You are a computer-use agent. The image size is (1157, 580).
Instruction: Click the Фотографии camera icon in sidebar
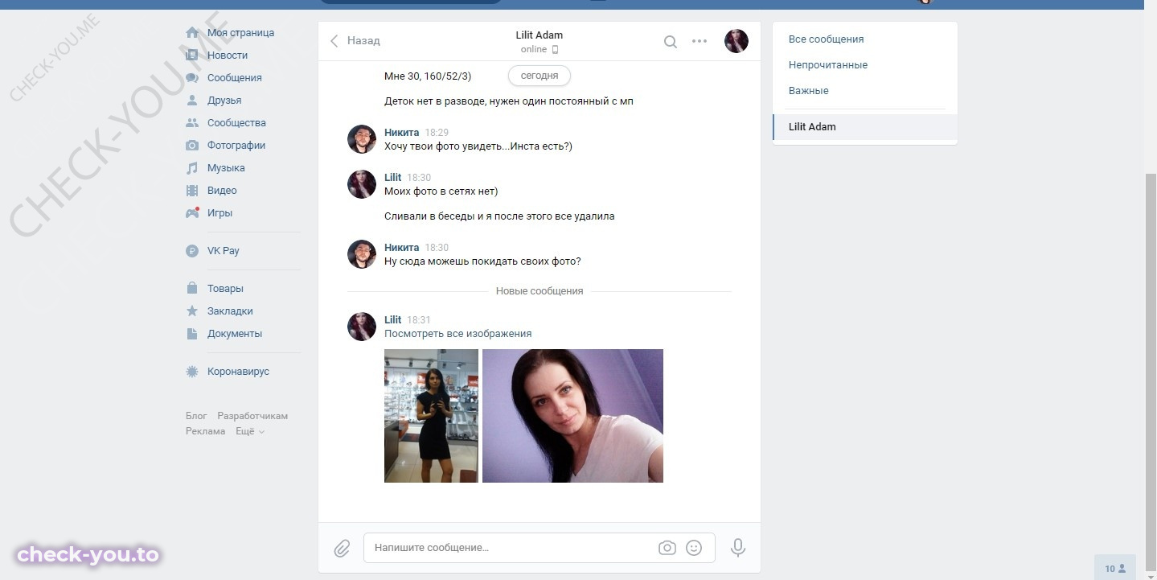192,146
